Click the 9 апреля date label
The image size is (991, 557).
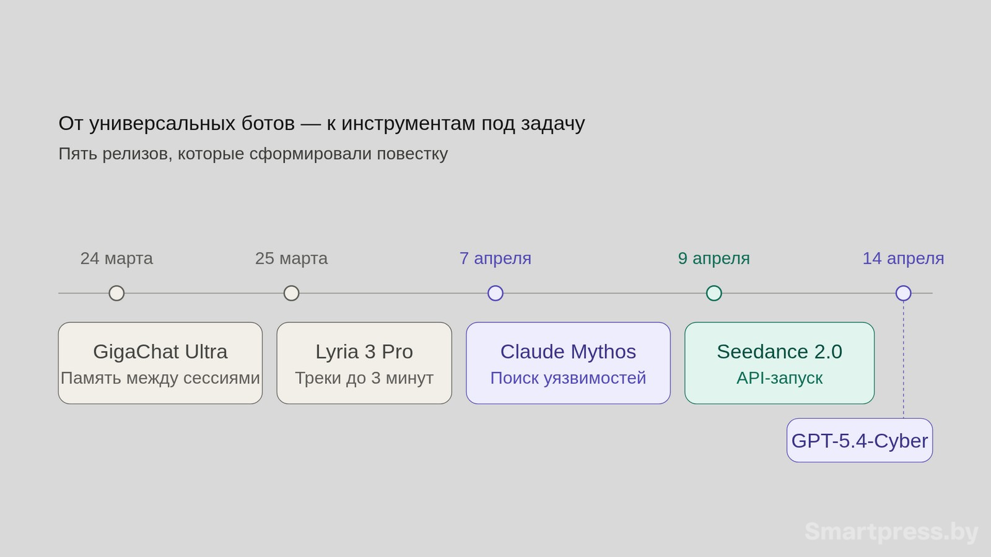[714, 259]
